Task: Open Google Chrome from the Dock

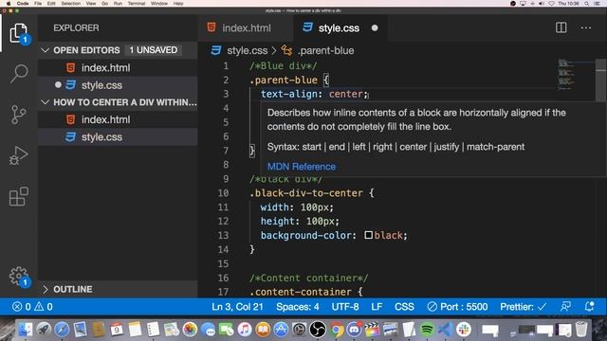Action: click(x=337, y=330)
